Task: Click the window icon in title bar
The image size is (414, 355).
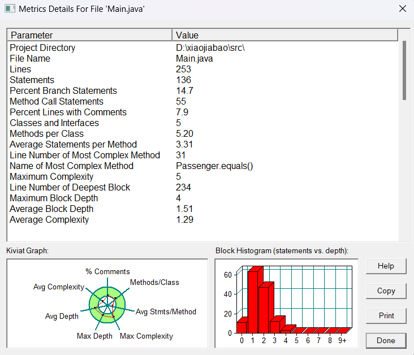Action: coord(10,8)
